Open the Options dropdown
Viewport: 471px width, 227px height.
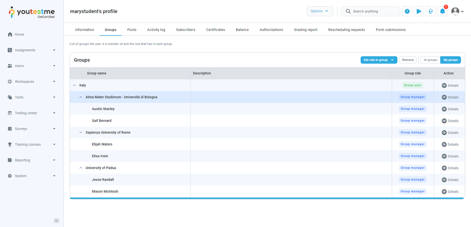click(320, 11)
